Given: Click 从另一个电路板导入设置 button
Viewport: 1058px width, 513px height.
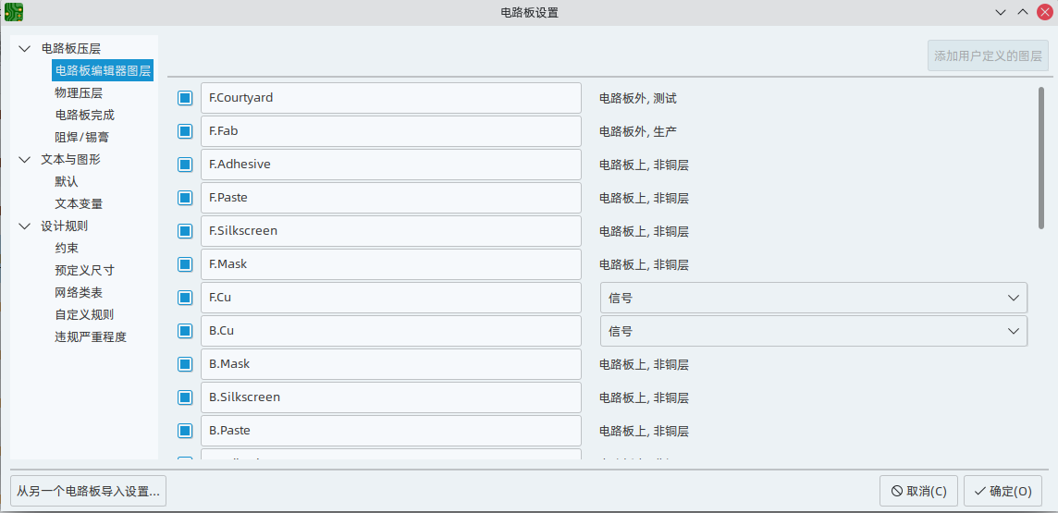Looking at the screenshot, I should point(88,491).
